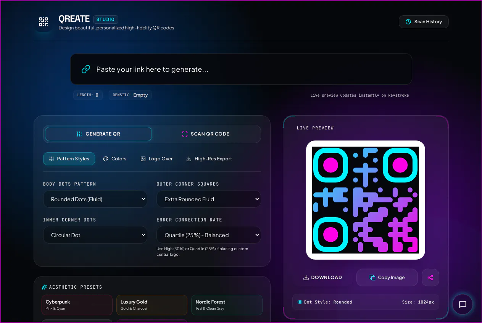Click the share icon button

[x=430, y=278]
